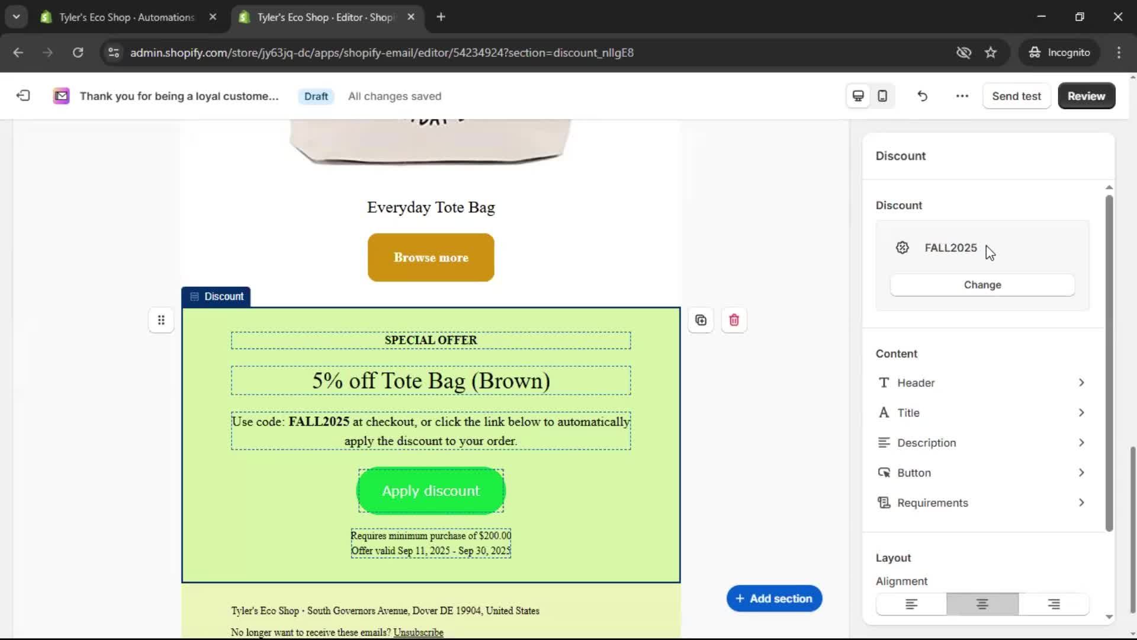Screen dimensions: 1137x640
Task: Enable right alignment in Layout settings
Action: coord(1052,604)
